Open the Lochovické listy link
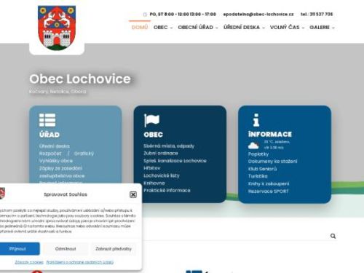The height and width of the screenshot is (273, 364). tap(162, 175)
